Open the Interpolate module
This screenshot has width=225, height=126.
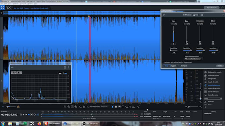210,79
